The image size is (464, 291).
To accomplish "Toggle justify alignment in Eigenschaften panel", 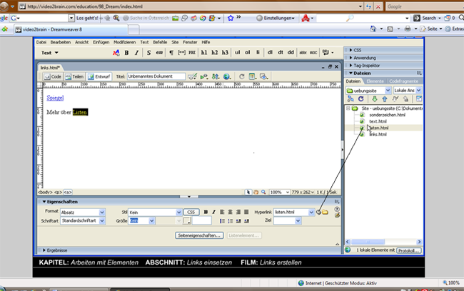I will coord(246,212).
